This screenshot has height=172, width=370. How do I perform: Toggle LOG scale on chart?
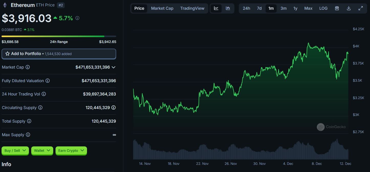point(323,8)
